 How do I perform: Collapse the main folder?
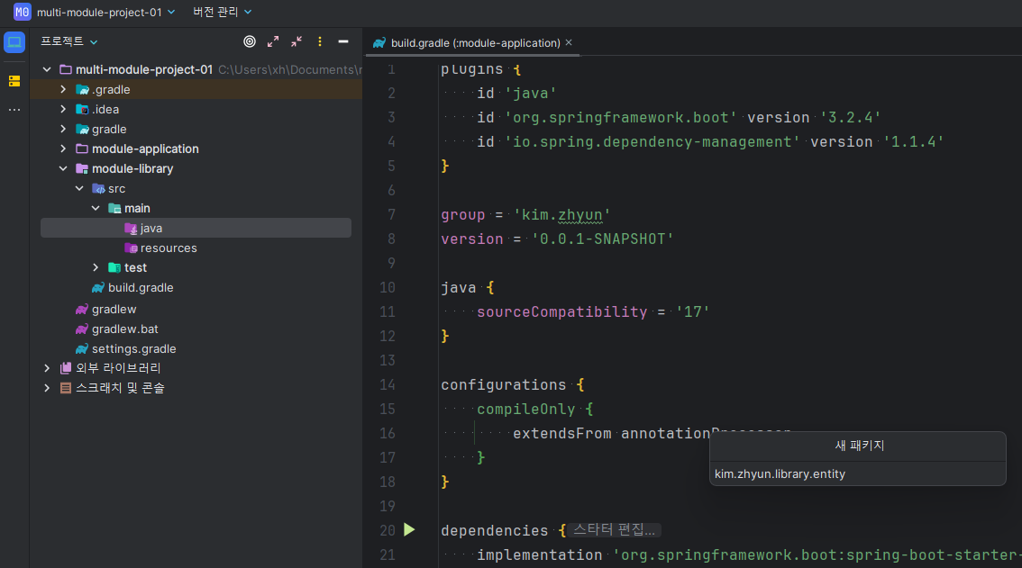96,208
